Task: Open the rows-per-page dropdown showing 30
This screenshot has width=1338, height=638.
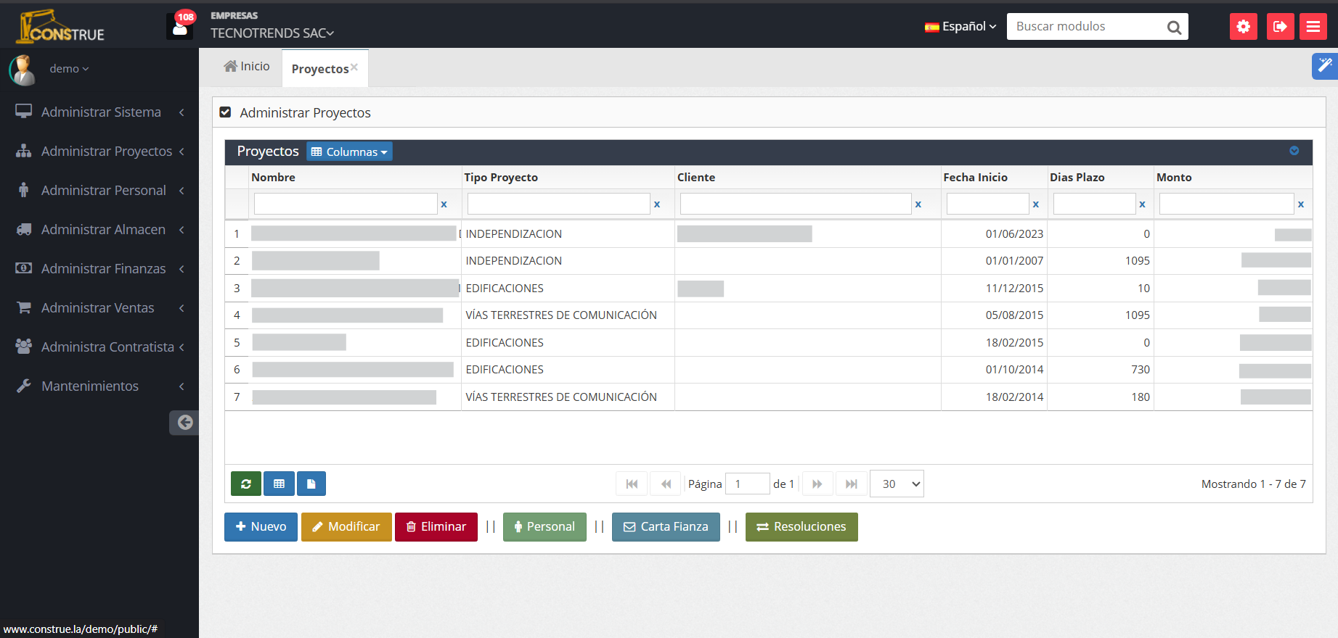Action: coord(897,484)
